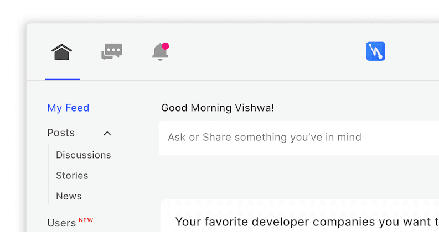Click the Good Morning Vishwa greeting
This screenshot has width=439, height=232.
tap(217, 108)
